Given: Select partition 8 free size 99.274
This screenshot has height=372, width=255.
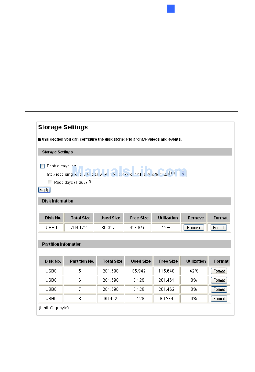Looking at the screenshot, I should (x=166, y=299).
